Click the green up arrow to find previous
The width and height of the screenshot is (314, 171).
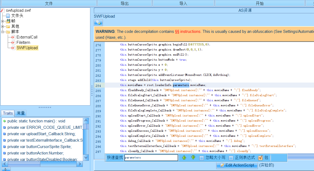pos(184,158)
